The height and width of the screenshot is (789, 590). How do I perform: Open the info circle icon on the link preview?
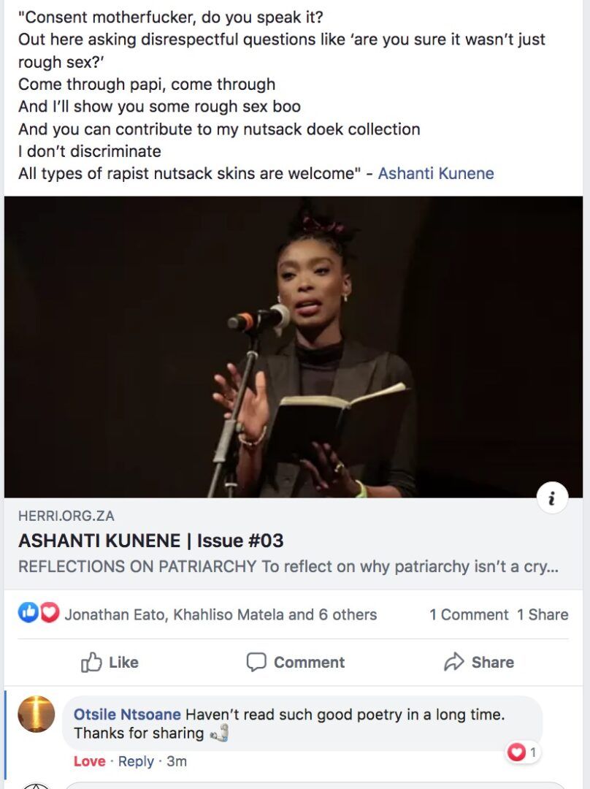[553, 497]
